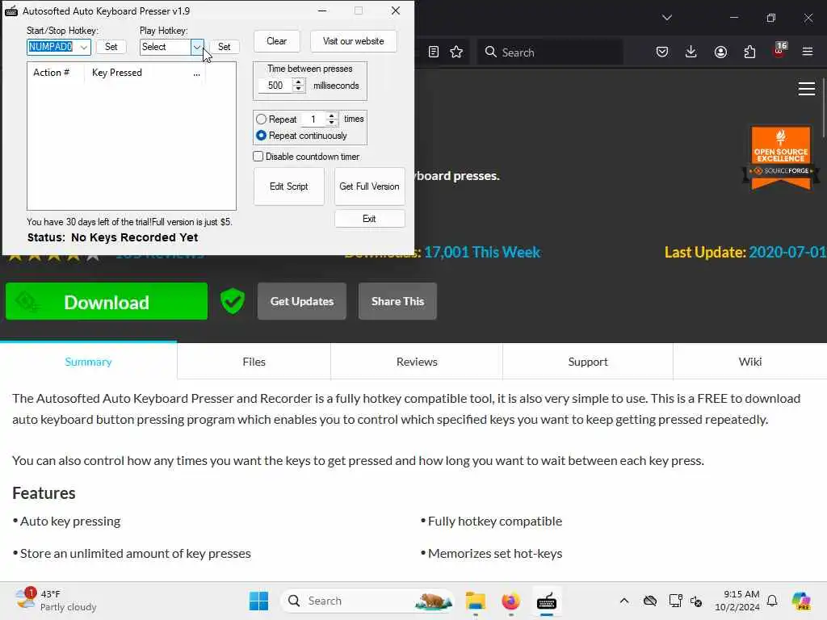Open File Explorer from taskbar
This screenshot has width=827, height=620.
(x=476, y=601)
